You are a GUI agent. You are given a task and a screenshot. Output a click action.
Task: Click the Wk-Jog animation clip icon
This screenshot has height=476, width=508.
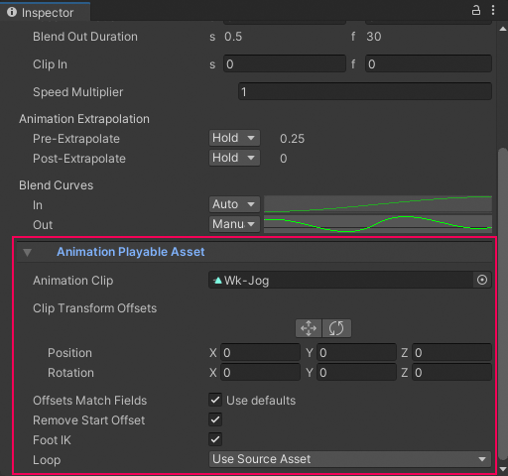[217, 281]
